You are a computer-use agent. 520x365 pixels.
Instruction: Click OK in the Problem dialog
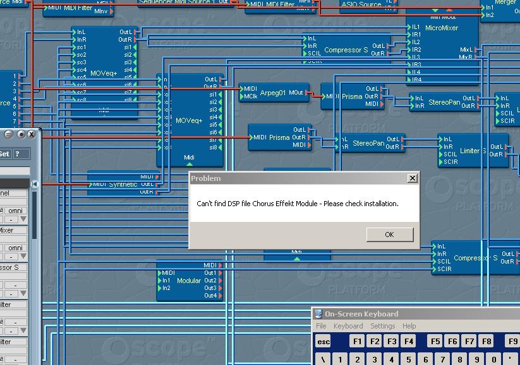click(389, 235)
